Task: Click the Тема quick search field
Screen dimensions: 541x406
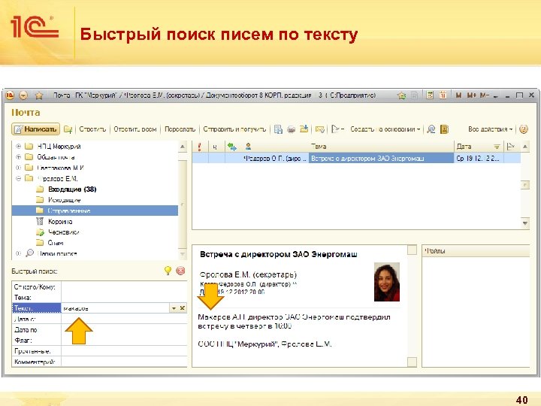Action: pyautogui.click(x=124, y=297)
